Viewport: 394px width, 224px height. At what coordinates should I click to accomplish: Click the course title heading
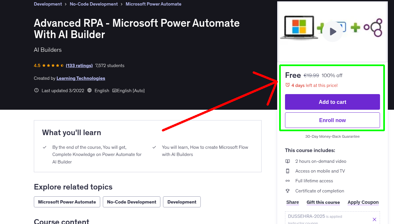137,29
